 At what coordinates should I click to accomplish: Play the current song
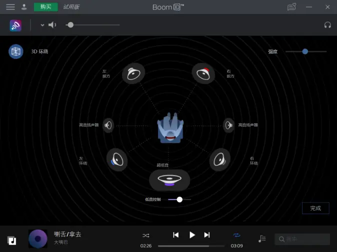pos(192,235)
